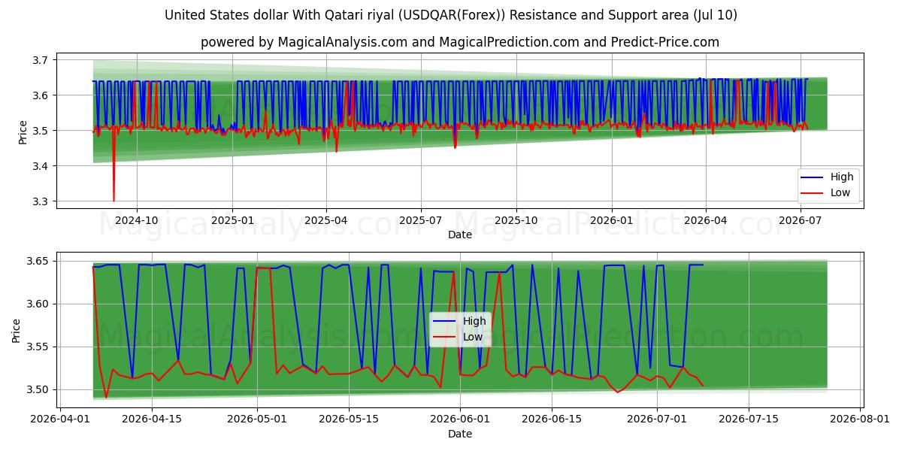Click the '2026-07' tick on the top chart
The image size is (902, 451).
[800, 220]
